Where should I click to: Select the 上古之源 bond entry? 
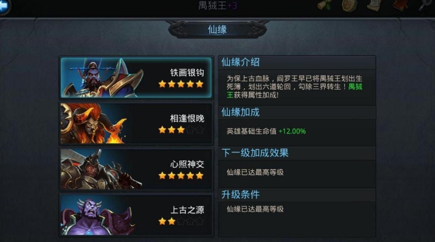click(136, 215)
